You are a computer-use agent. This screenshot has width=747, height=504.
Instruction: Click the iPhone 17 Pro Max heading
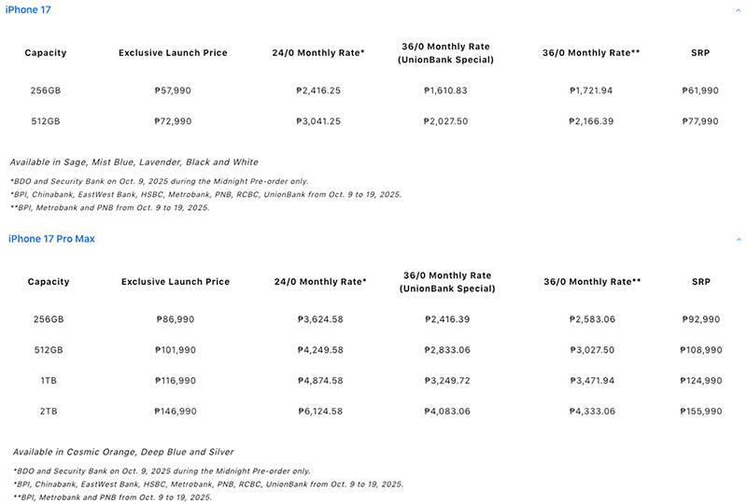coord(51,239)
